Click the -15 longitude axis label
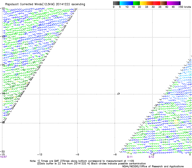192x168 pixels. point(2,155)
